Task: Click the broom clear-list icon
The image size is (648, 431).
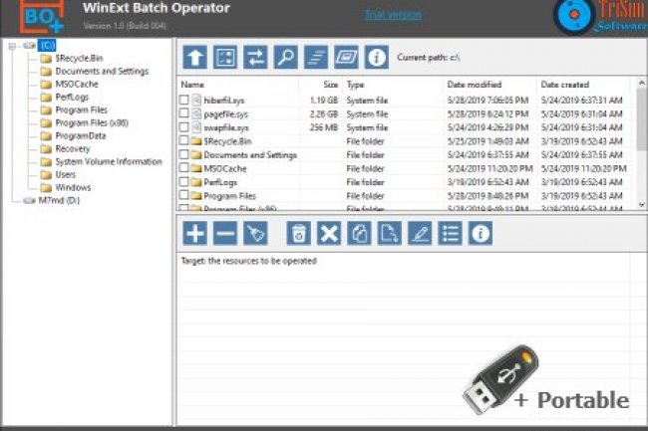Action: click(256, 234)
